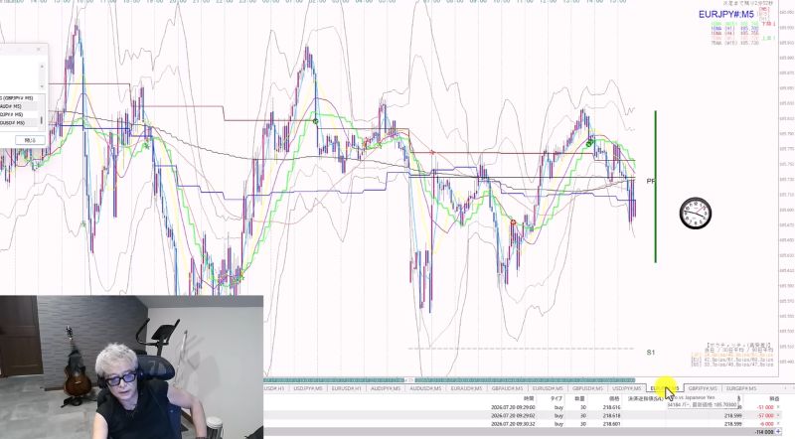Image resolution: width=795 pixels, height=439 pixels.
Task: Click the down arrow of the popup's upper scrollbar
Action: pyautogui.click(x=42, y=87)
